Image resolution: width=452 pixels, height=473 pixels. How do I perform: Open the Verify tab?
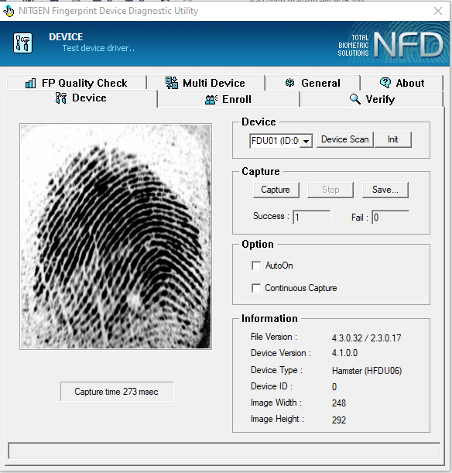372,99
